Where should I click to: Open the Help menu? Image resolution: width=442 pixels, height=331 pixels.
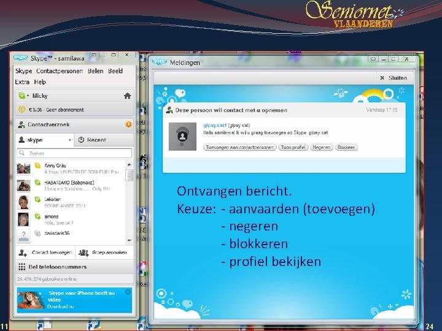click(40, 82)
